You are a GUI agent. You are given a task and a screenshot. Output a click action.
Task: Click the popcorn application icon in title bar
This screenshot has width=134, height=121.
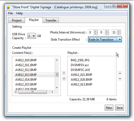(8, 7)
